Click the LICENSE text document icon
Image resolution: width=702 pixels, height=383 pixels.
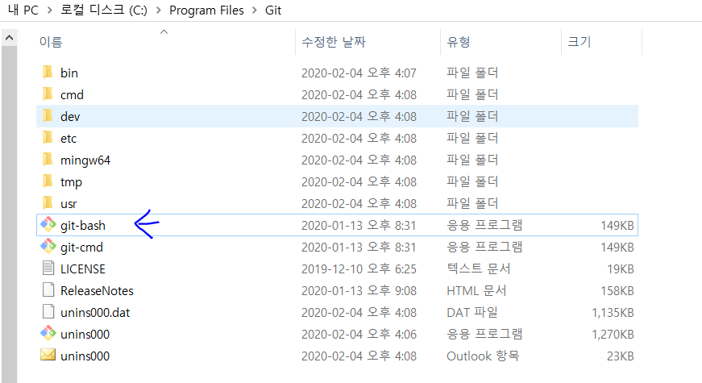pos(48,269)
